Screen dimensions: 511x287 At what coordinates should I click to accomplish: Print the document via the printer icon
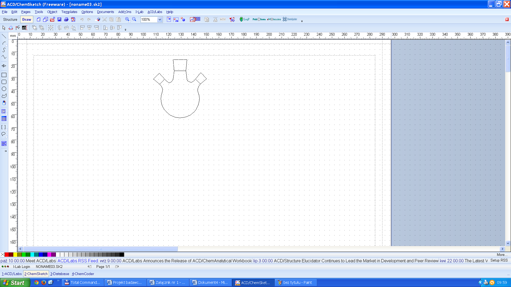[66, 19]
